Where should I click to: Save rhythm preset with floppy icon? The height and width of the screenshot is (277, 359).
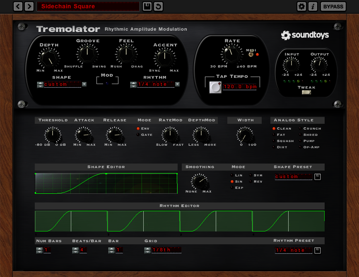317,250
